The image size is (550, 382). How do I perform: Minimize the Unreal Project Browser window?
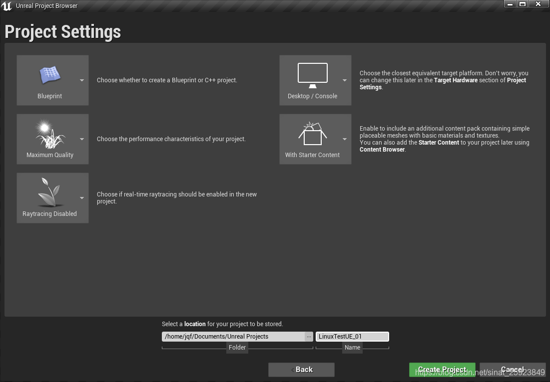510,4
